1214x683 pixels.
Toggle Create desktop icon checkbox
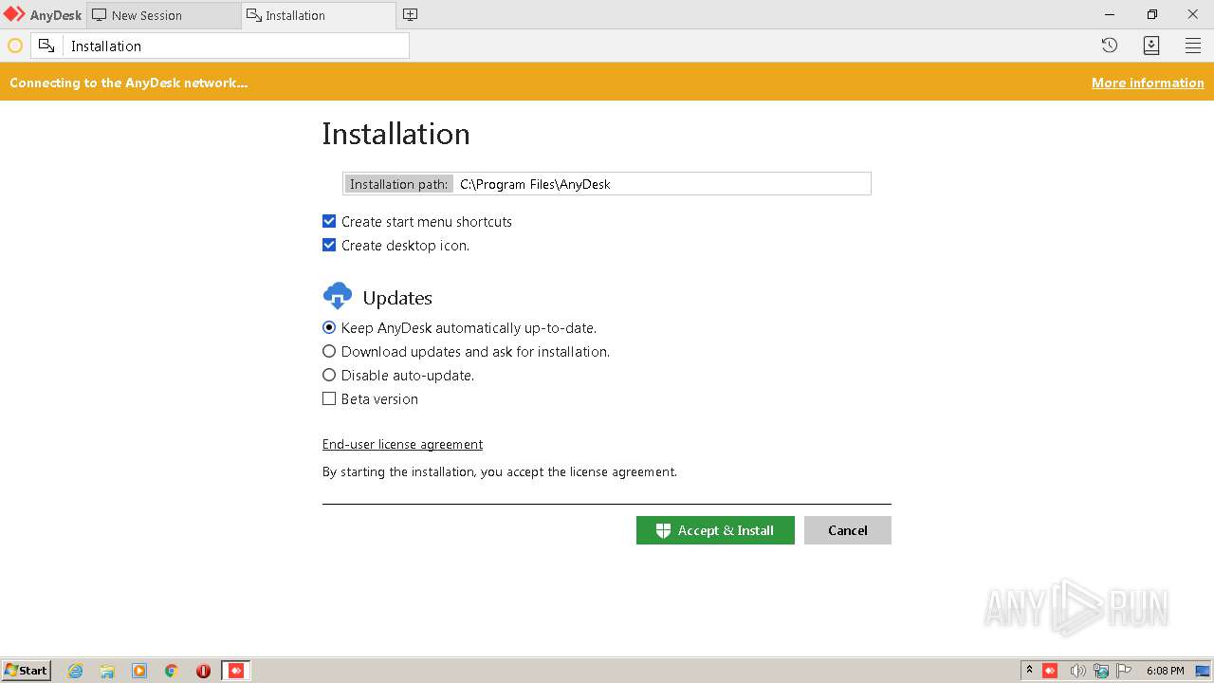coord(329,245)
